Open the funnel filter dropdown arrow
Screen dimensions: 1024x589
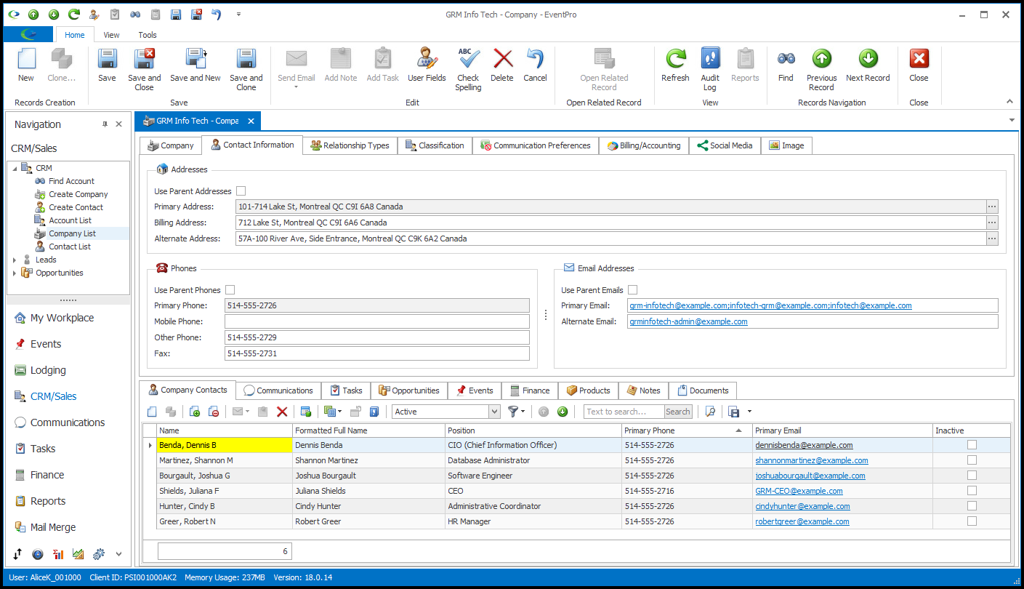click(523, 412)
